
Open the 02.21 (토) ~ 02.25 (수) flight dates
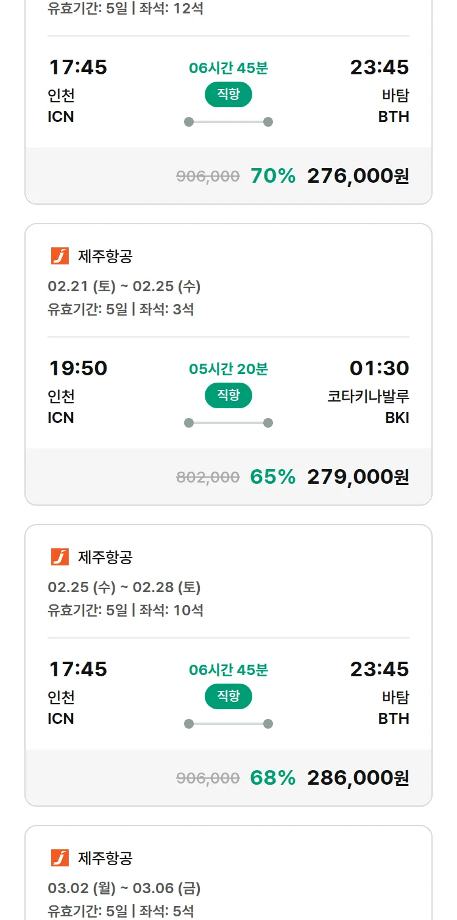124,286
